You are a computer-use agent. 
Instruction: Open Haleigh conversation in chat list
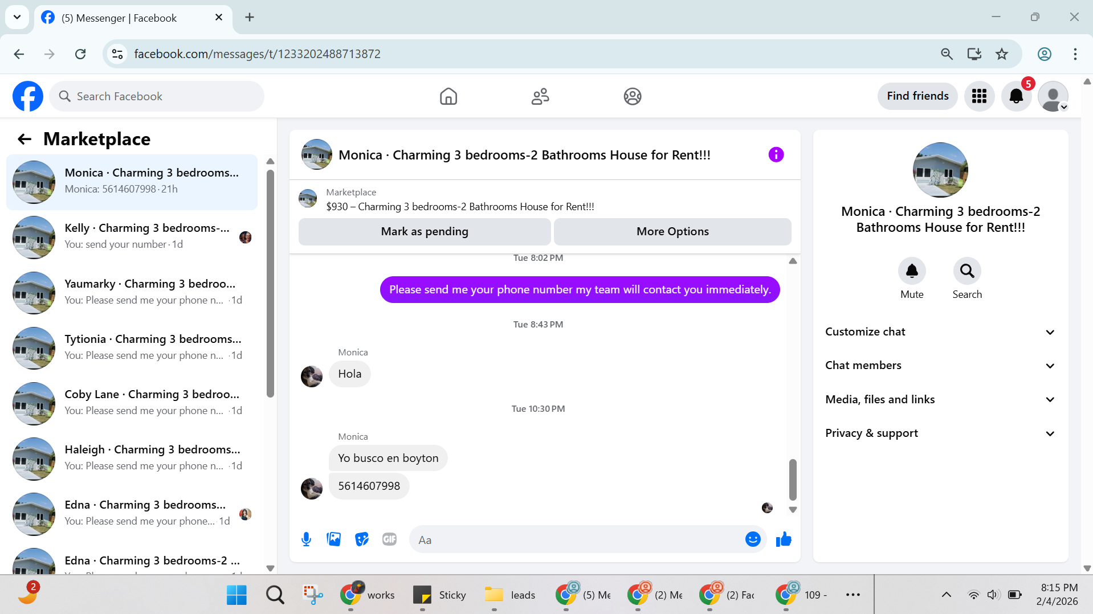(132, 458)
